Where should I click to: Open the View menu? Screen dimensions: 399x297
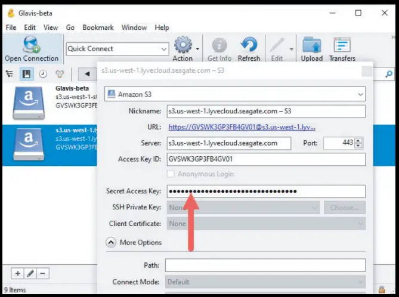(x=51, y=27)
